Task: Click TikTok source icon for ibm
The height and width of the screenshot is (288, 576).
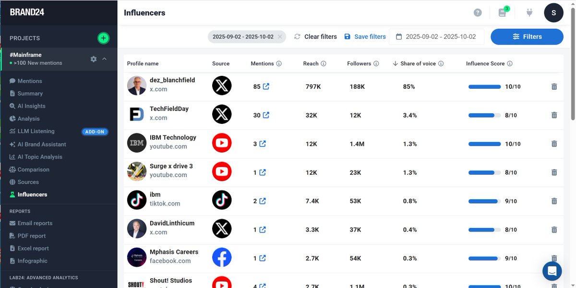Action: click(222, 200)
